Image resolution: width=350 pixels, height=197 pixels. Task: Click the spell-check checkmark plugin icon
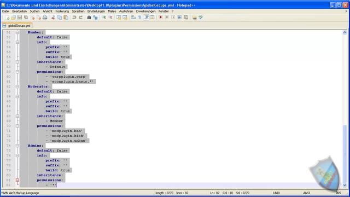tap(201, 18)
